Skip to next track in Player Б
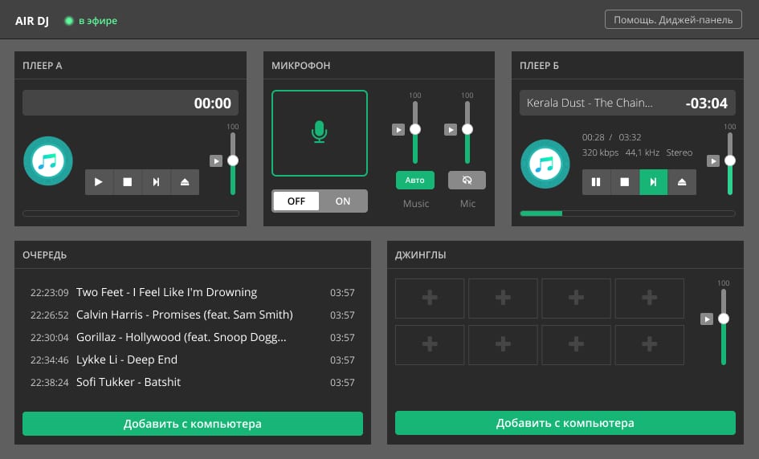Image resolution: width=759 pixels, height=459 pixels. click(x=654, y=182)
